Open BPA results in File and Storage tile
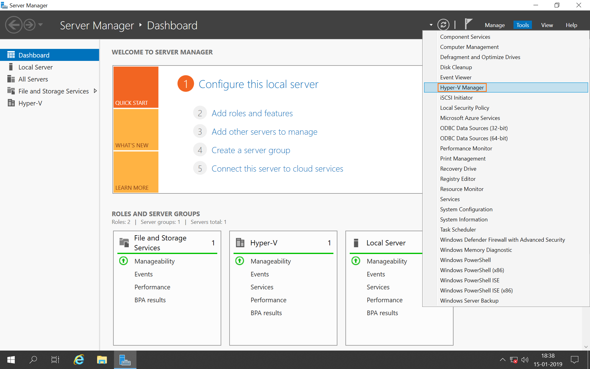 (x=150, y=300)
